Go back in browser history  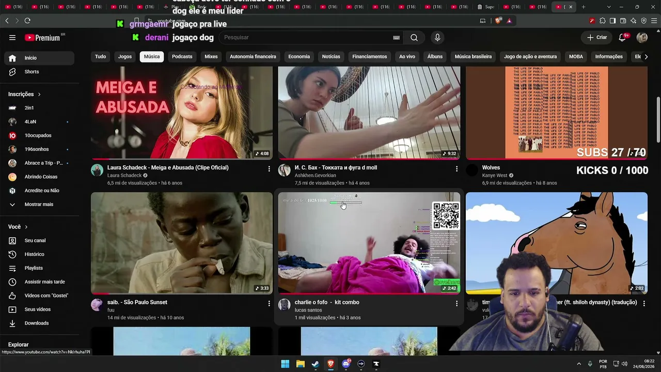coord(7,21)
